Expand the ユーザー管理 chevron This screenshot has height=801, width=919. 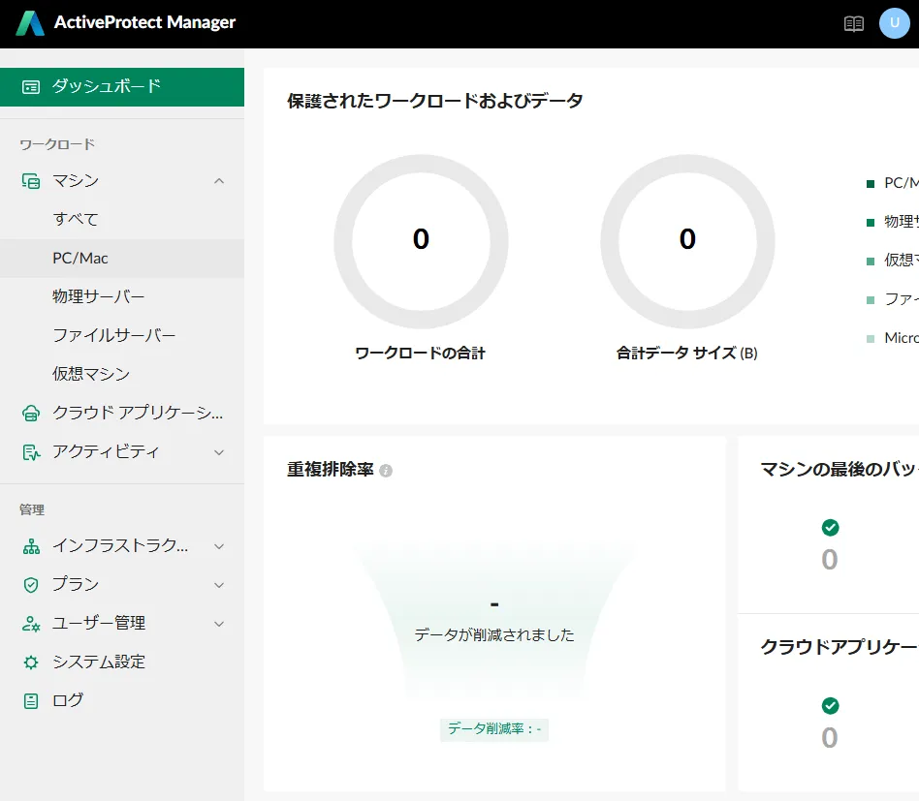coord(219,624)
